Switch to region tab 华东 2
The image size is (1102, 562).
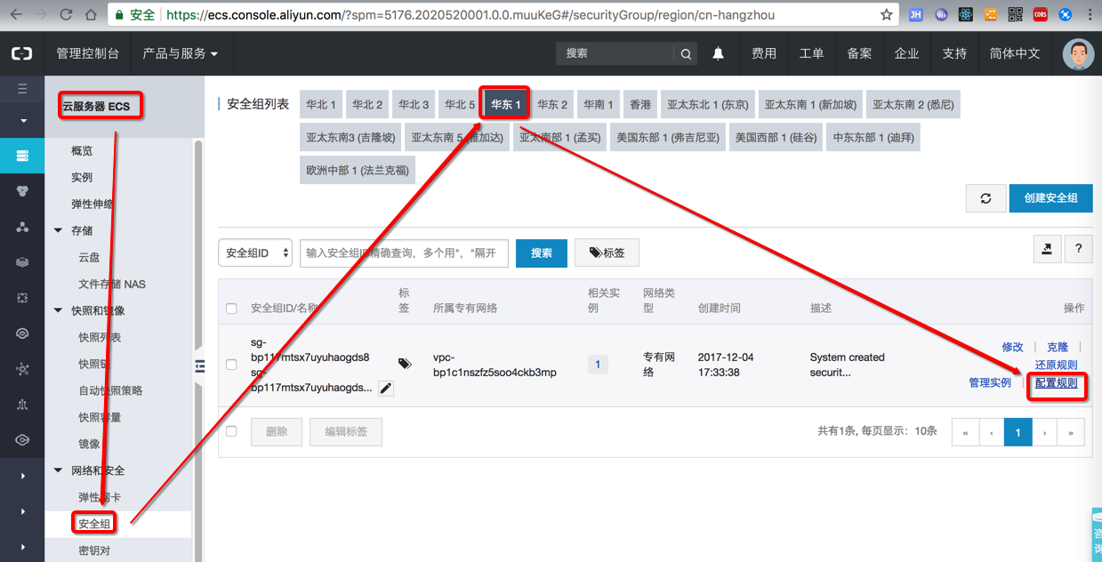pyautogui.click(x=552, y=104)
